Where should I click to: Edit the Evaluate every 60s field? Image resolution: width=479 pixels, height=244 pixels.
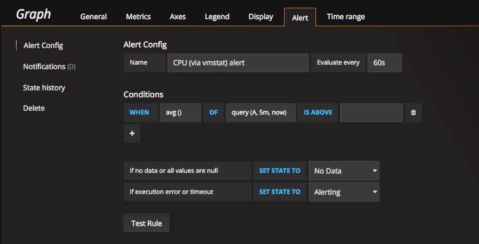click(385, 63)
